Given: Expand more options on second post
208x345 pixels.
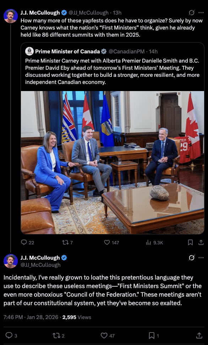Looking at the screenshot, I should 201,258.
